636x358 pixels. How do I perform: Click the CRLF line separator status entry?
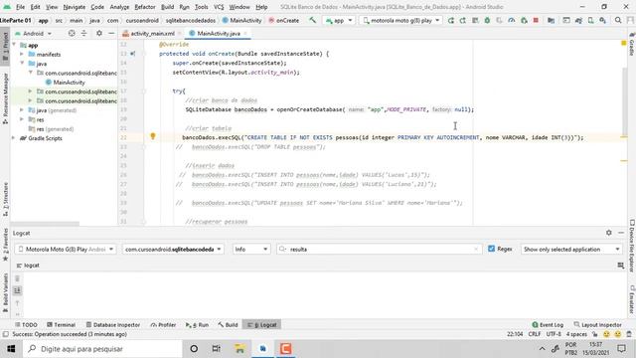[535, 334]
